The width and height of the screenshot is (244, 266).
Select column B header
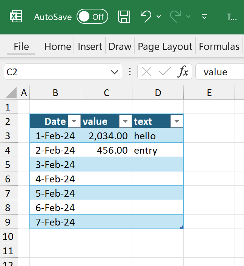coord(55,93)
